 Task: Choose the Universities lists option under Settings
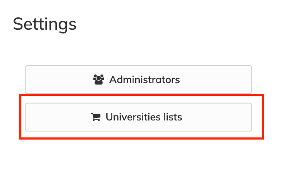(x=139, y=117)
